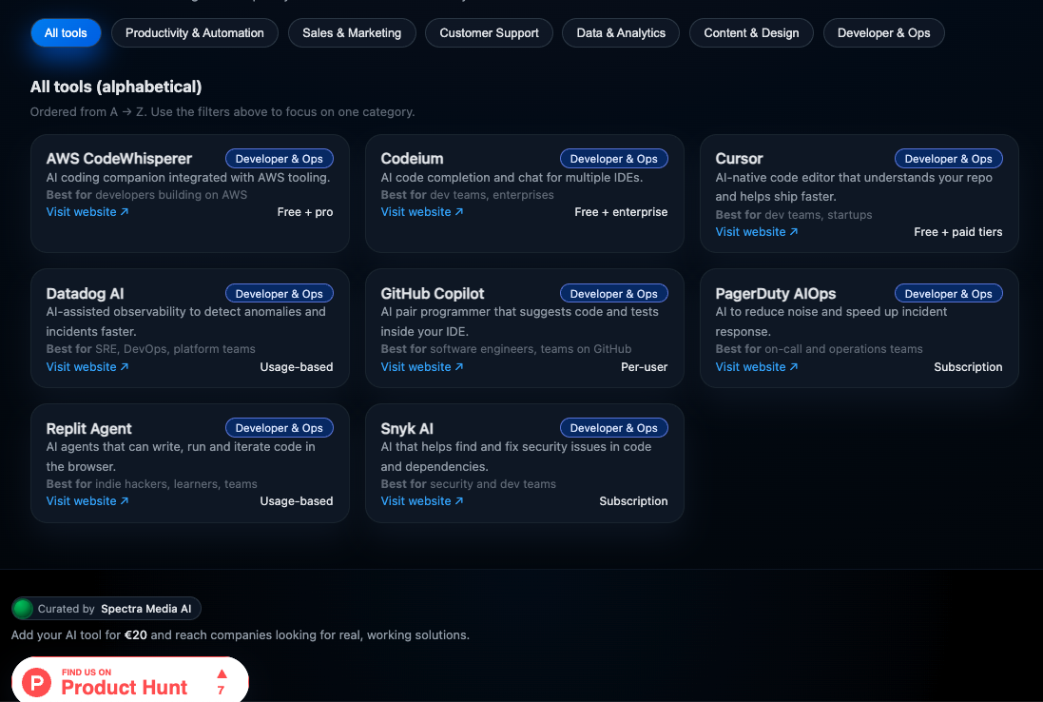This screenshot has width=1043, height=702.
Task: Switch to the Content & Design category tab
Action: (x=751, y=32)
